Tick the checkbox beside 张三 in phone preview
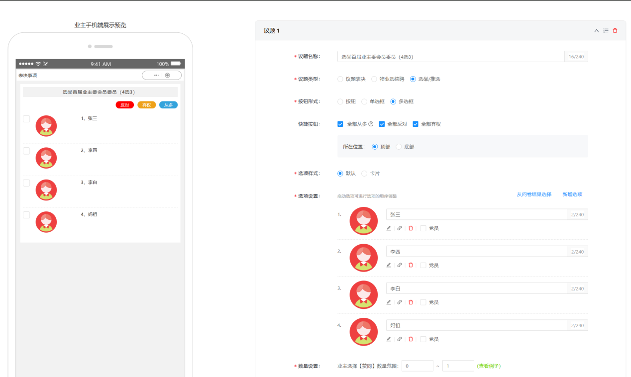Screen dimensions: 631x377 tap(26, 119)
